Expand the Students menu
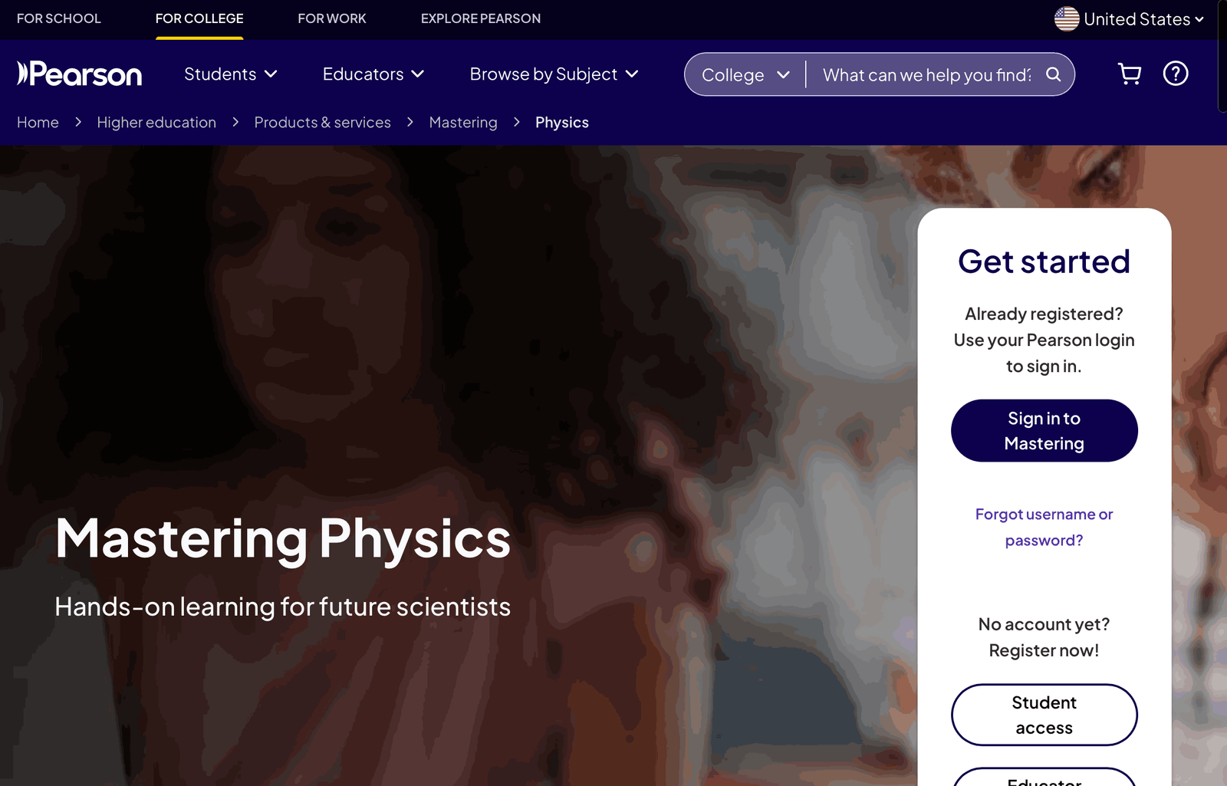This screenshot has height=786, width=1227. [x=230, y=74]
